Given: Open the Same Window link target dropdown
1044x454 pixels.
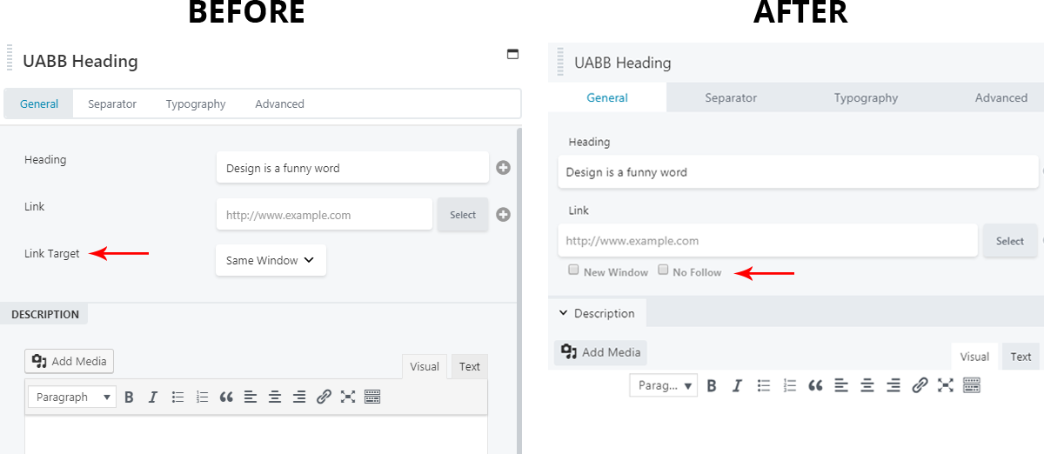Looking at the screenshot, I should tap(271, 260).
